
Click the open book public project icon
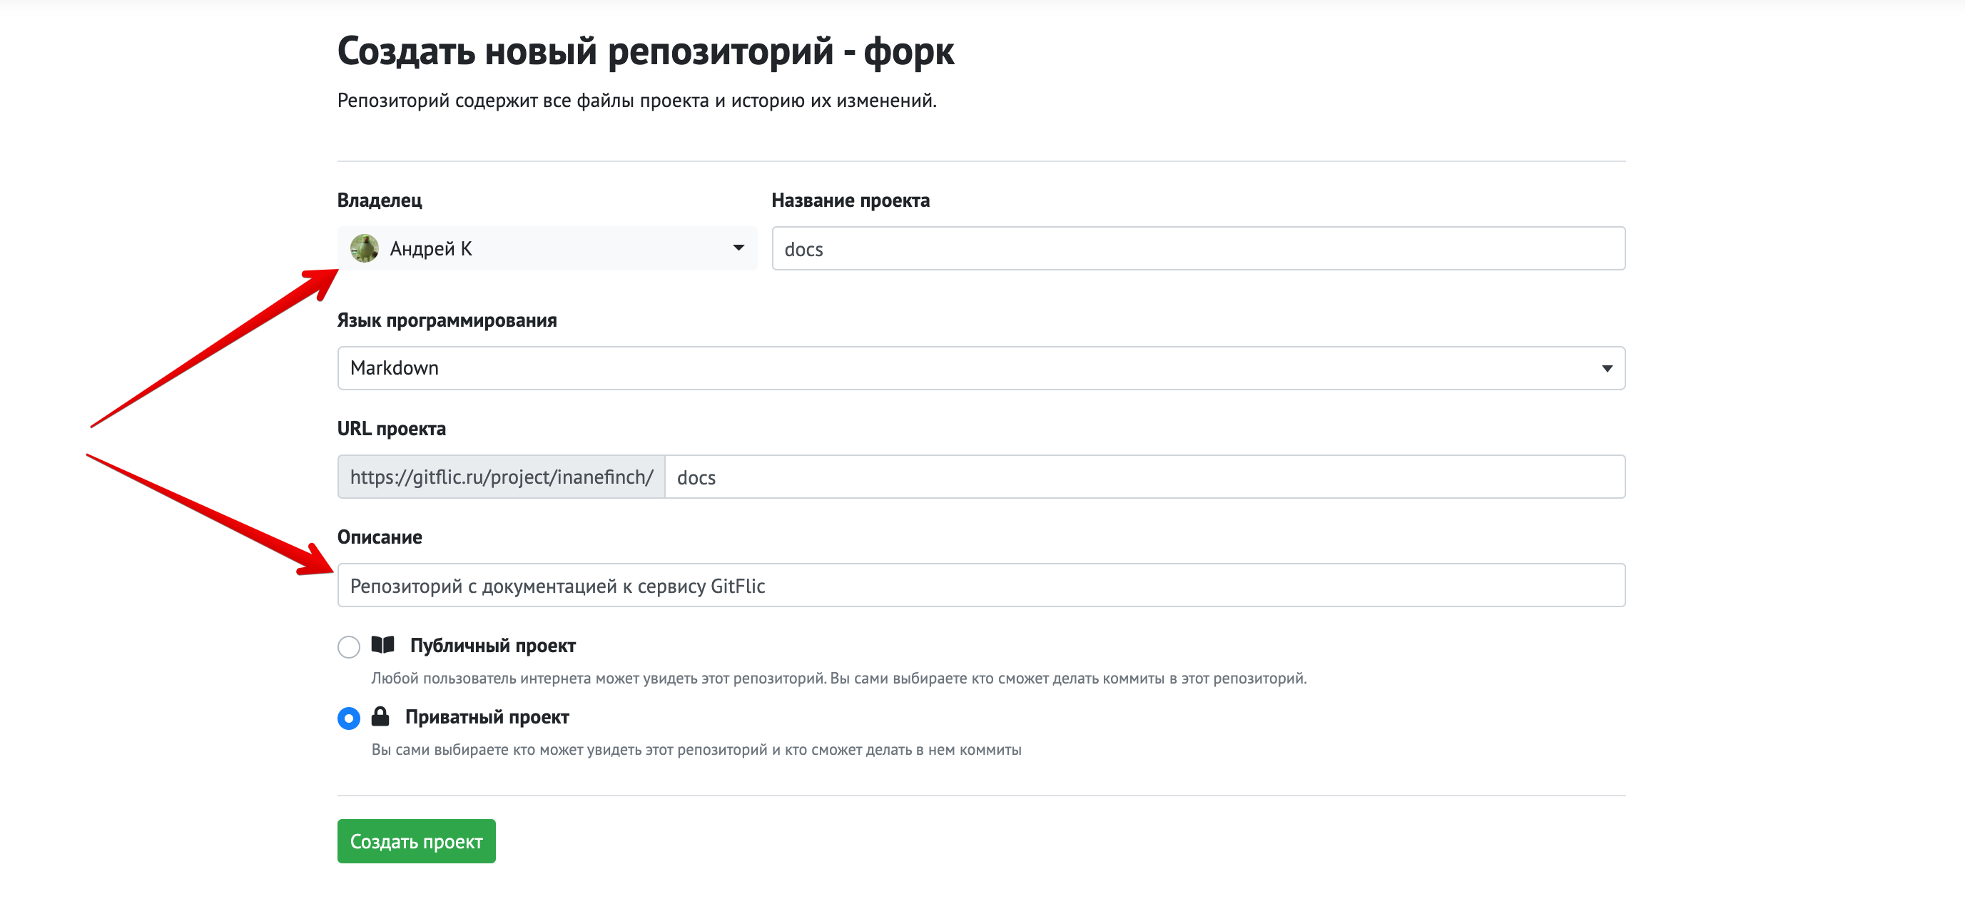pos(383,645)
